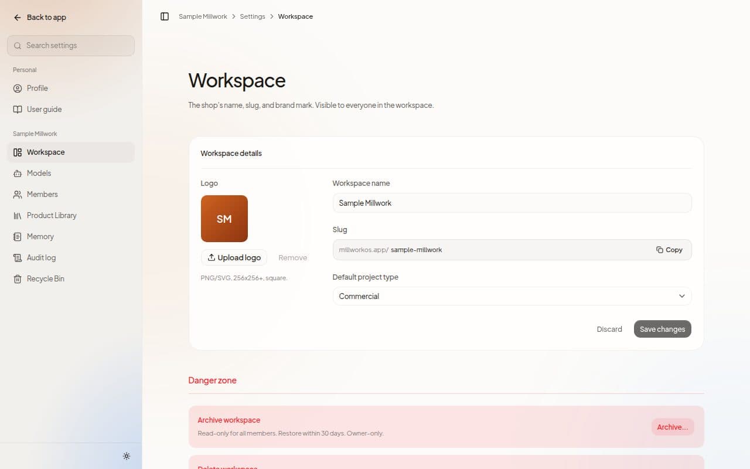The height and width of the screenshot is (469, 750).
Task: Click the sample-millwork slug text
Action: click(x=417, y=250)
